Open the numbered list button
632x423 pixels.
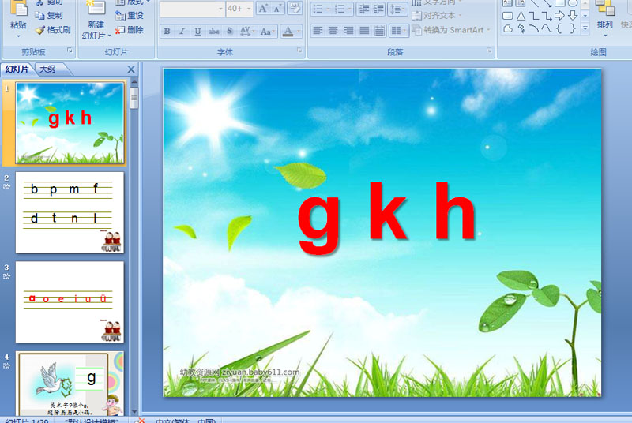[x=343, y=9]
